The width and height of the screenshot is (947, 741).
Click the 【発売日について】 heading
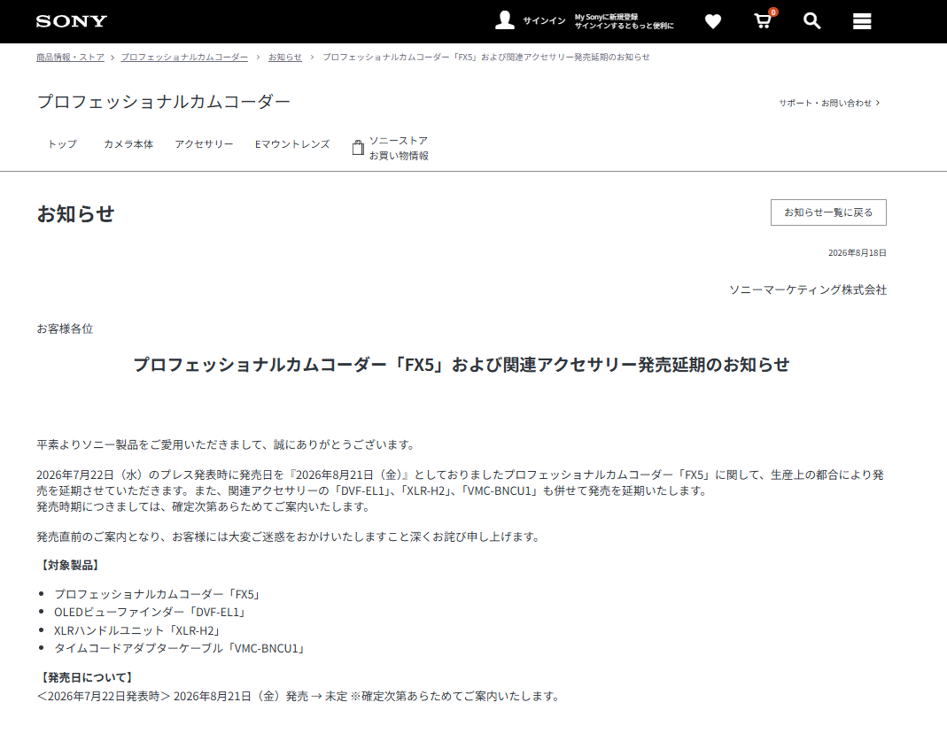pos(86,677)
